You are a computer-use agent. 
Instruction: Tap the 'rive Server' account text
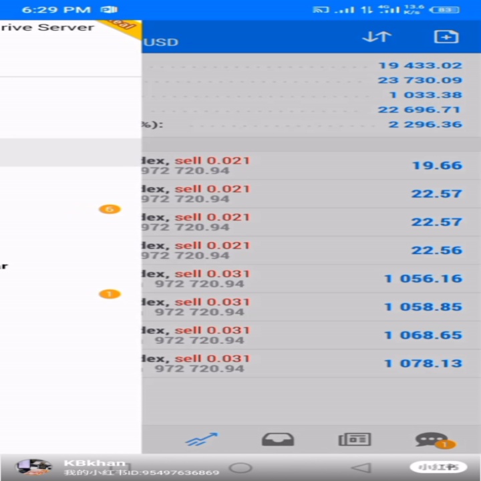pyautogui.click(x=47, y=27)
